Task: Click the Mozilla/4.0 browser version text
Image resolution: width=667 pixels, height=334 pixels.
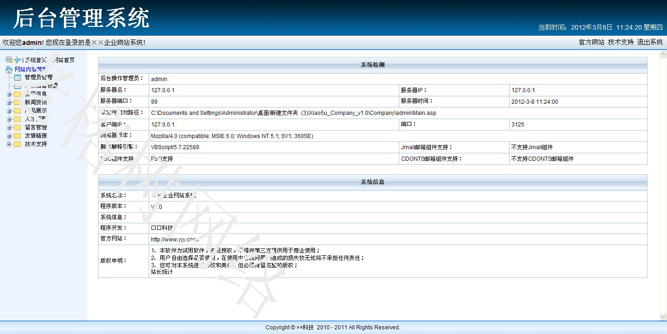Action: pos(232,136)
